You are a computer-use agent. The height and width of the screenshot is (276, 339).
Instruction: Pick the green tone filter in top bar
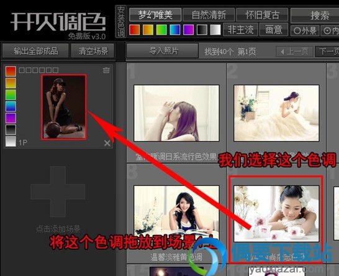(x=161, y=29)
